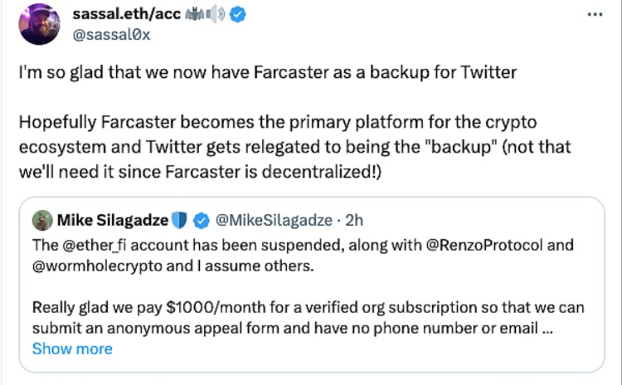Follow the @ether_fi mention
The width and height of the screenshot is (622, 385).
tap(91, 246)
